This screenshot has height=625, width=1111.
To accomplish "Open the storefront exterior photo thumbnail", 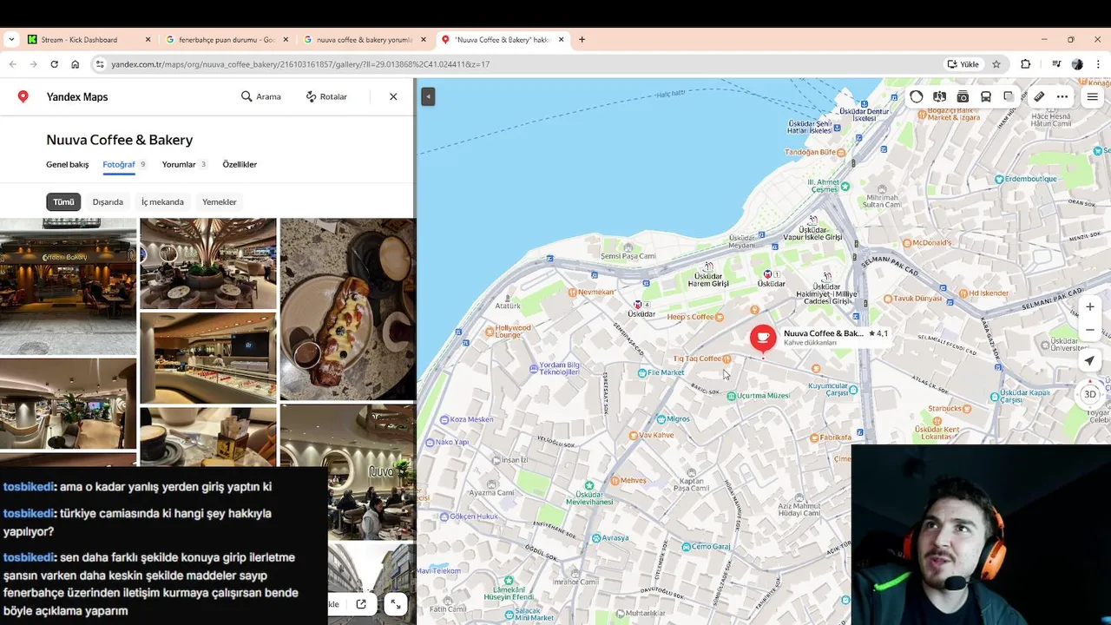I will pos(68,286).
